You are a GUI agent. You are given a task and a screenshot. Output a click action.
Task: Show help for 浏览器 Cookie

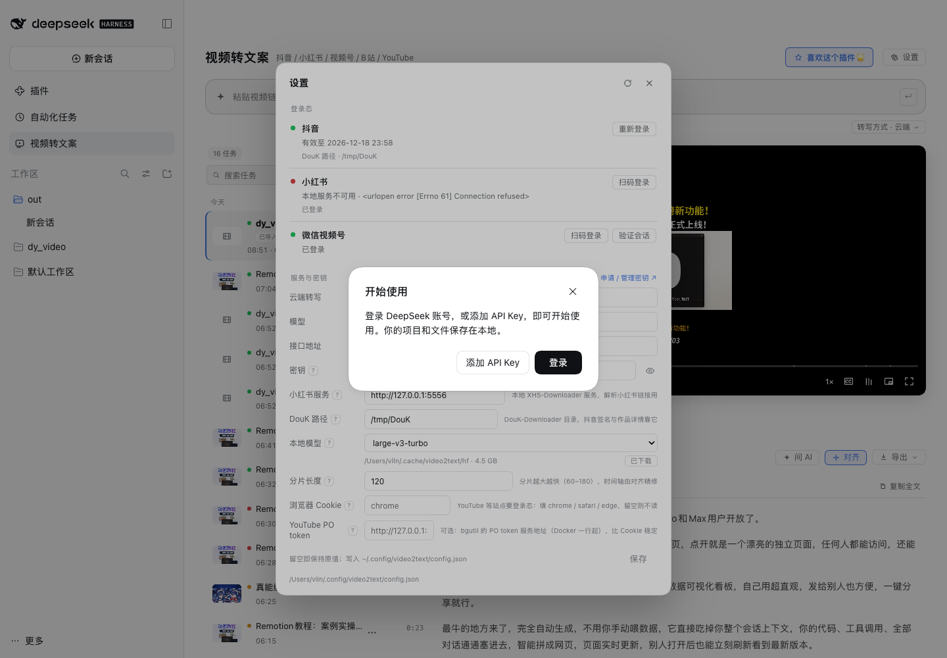point(349,505)
